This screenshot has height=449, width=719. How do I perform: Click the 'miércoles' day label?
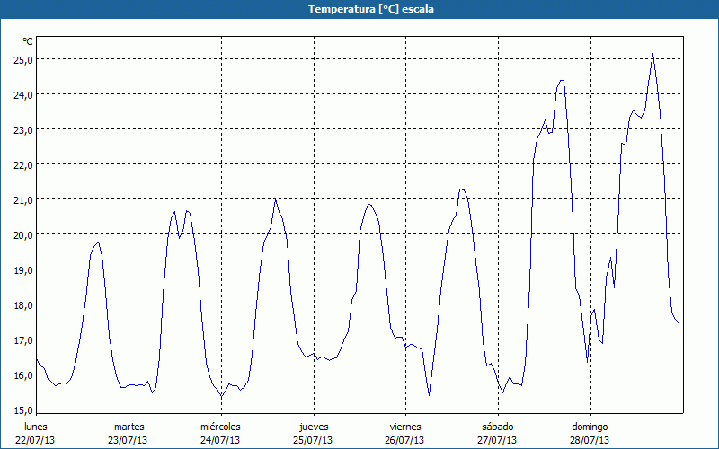(x=220, y=427)
